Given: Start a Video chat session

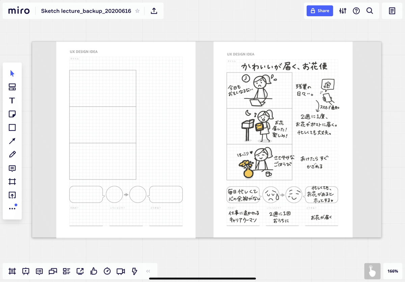Looking at the screenshot, I should coord(120,271).
